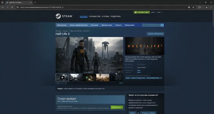Reload the page with browser refresh icon
Image resolution: width=214 pixels, height=114 pixels.
[12, 7]
